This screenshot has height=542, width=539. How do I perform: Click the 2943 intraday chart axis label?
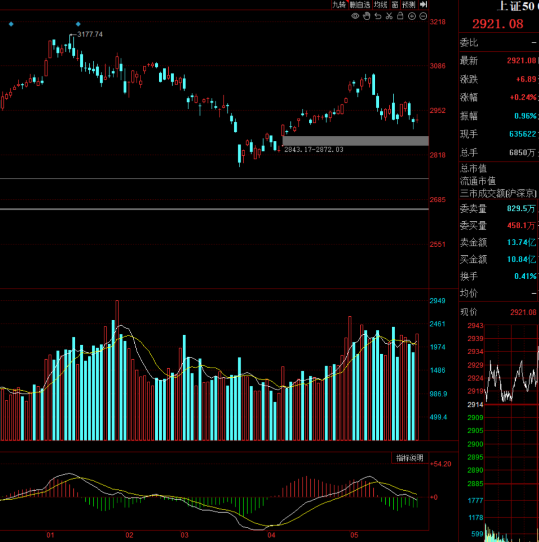476,326
